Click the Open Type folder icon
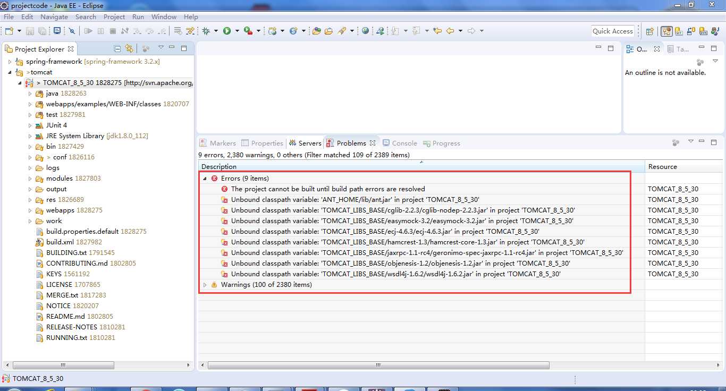 click(317, 31)
